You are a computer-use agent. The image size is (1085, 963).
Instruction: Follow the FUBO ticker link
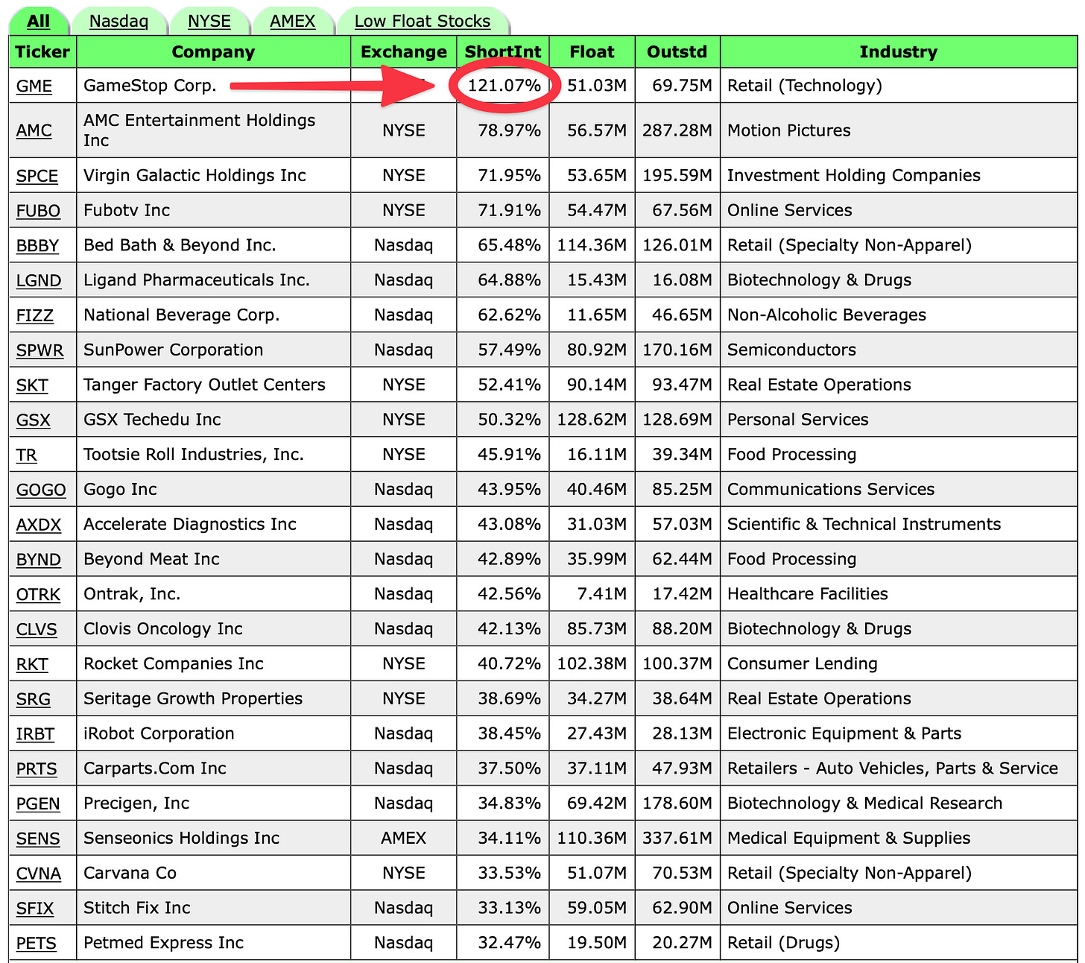[x=38, y=211]
